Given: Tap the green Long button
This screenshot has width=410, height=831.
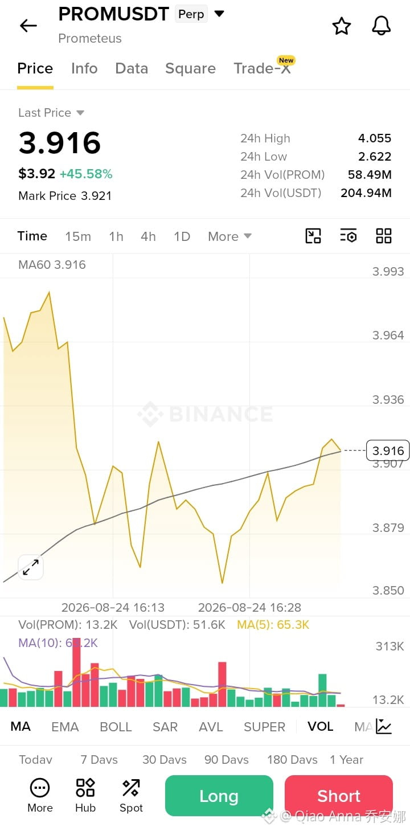Looking at the screenshot, I should coord(219,796).
